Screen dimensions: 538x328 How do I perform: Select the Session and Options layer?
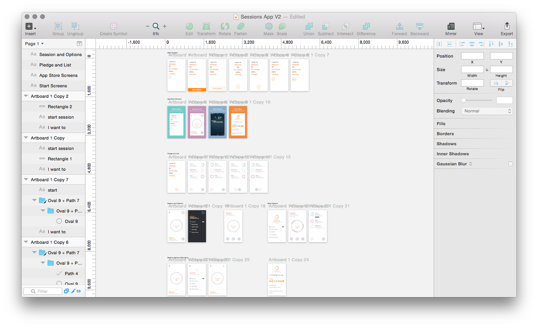tap(53, 55)
